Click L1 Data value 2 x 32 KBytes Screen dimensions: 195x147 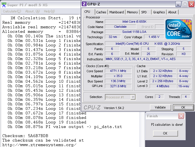point(163,71)
